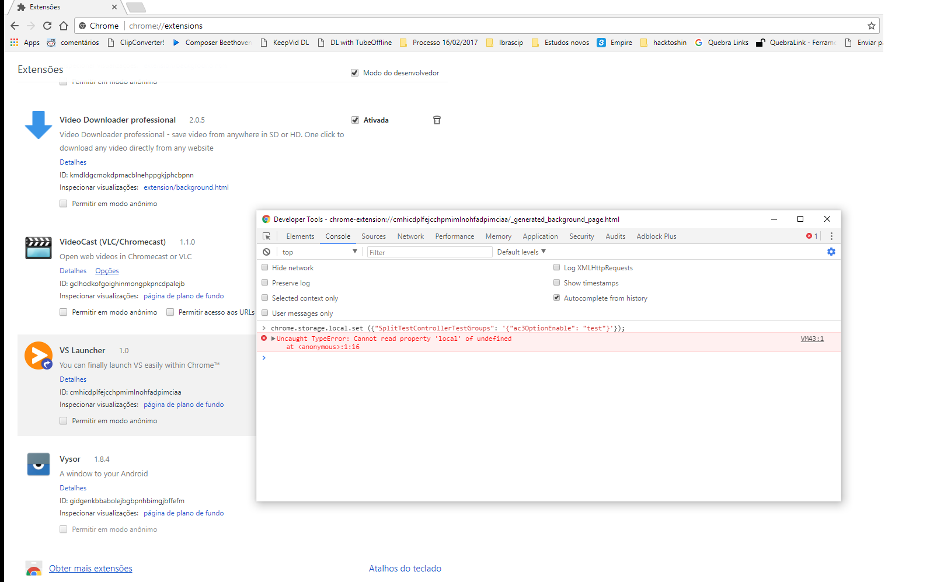
Task: Delete Video Downloader professional with trash icon
Action: click(437, 120)
